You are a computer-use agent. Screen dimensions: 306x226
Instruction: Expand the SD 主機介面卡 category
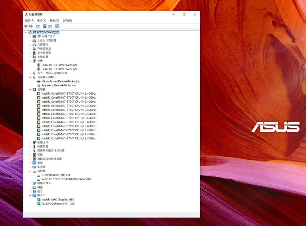tap(30, 36)
